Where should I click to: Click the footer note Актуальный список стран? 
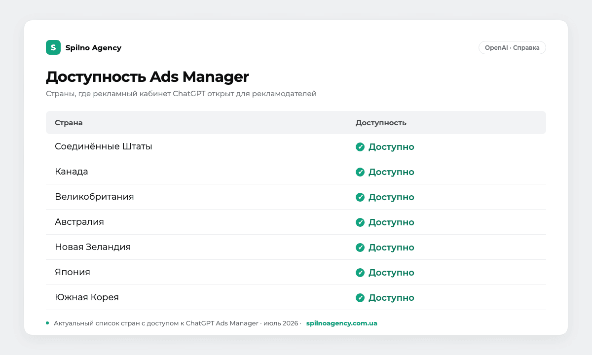[x=178, y=323]
